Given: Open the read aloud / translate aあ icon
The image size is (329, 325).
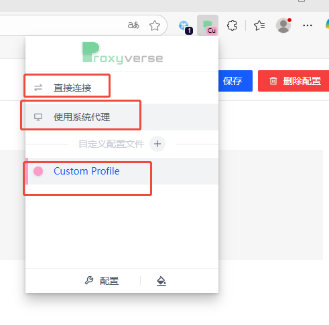Looking at the screenshot, I should [133, 25].
